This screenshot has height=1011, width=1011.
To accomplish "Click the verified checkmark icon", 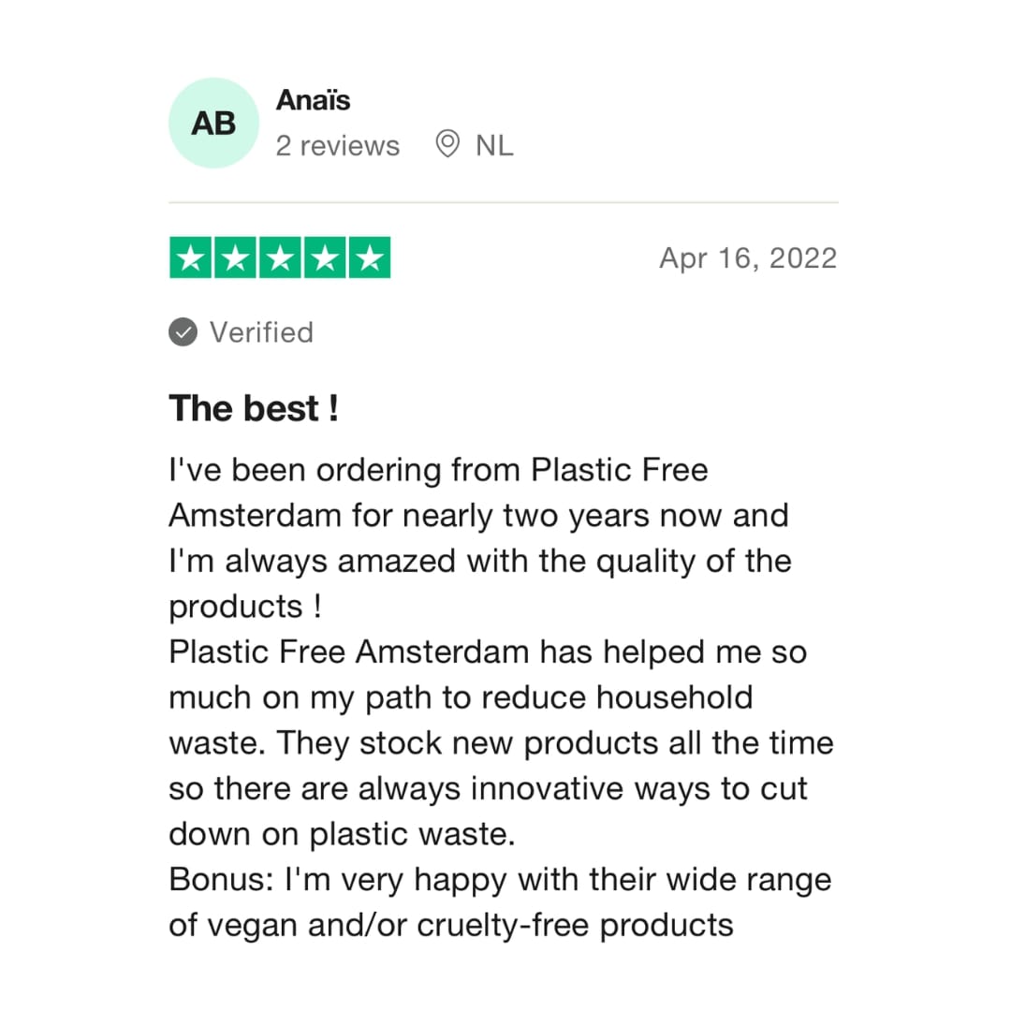I will [183, 332].
